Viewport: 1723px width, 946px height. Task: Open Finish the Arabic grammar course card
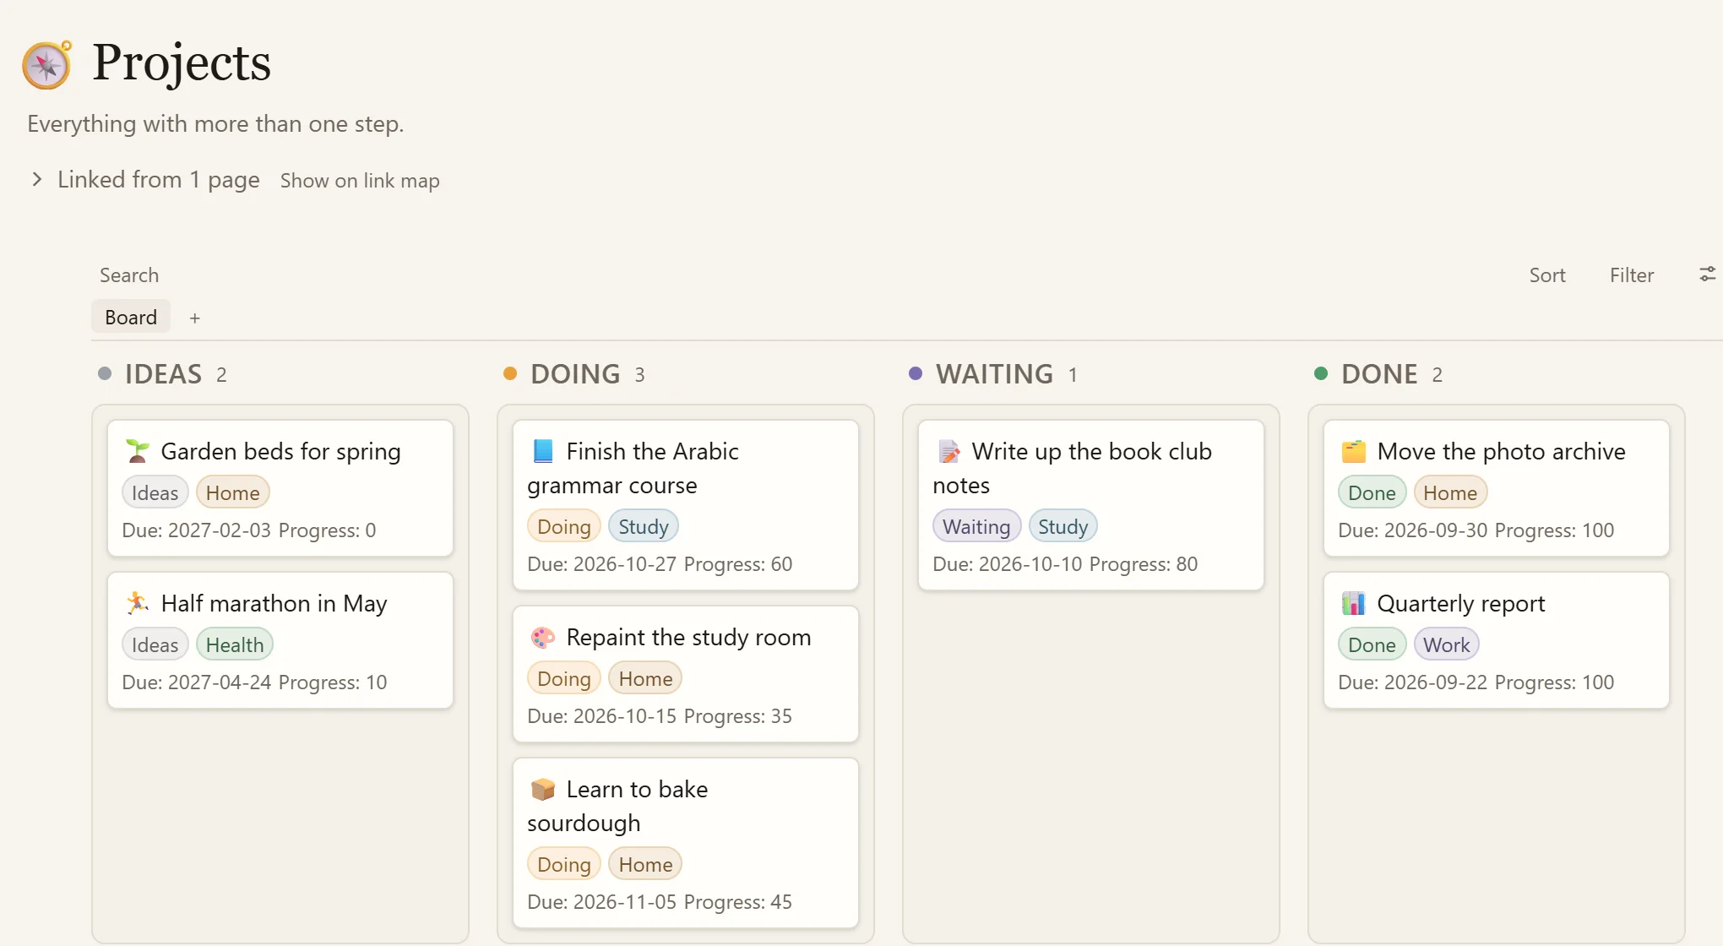[686, 505]
